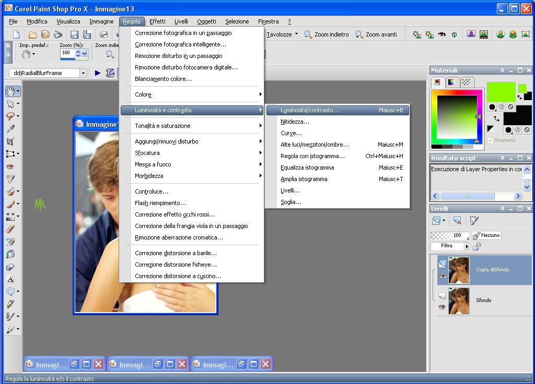The height and width of the screenshot is (384, 535).
Task: Toggle the Strumenti checkbox
Action: coord(490,140)
